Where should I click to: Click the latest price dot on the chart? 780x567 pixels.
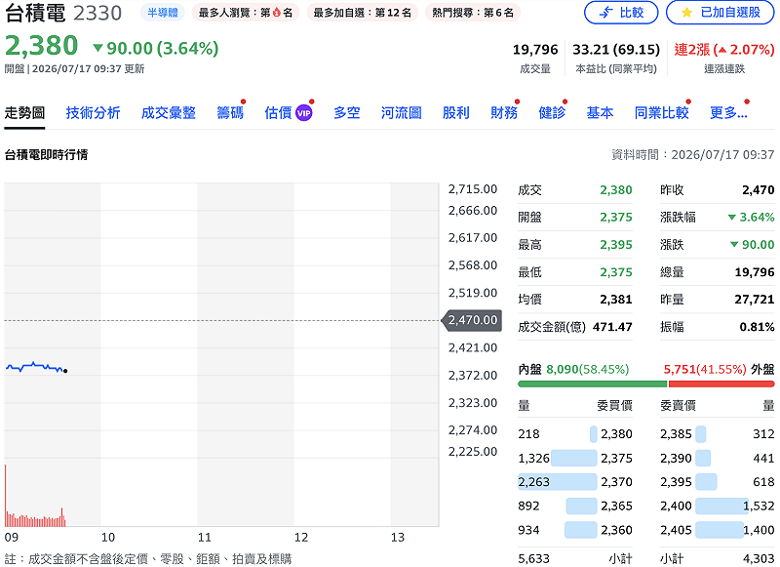pos(65,371)
